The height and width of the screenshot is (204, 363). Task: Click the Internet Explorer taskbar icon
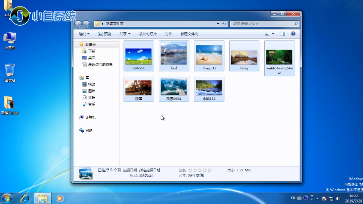[25, 198]
